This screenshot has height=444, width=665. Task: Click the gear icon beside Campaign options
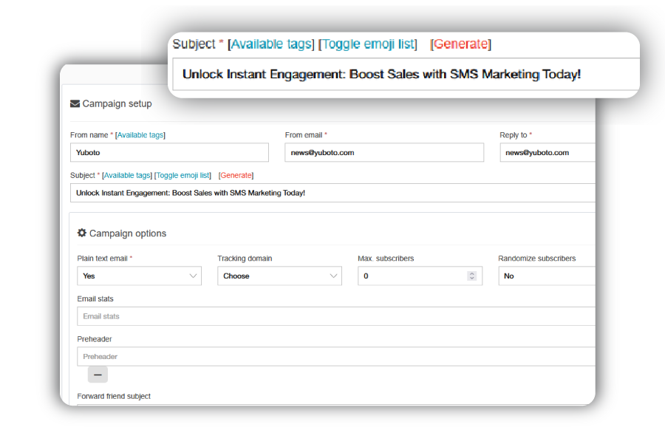click(82, 233)
